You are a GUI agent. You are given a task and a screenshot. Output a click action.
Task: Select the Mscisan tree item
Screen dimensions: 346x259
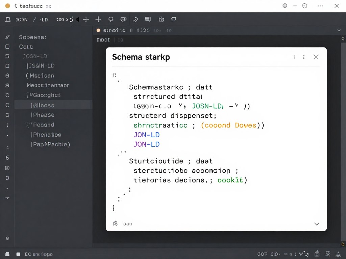pyautogui.click(x=40, y=76)
